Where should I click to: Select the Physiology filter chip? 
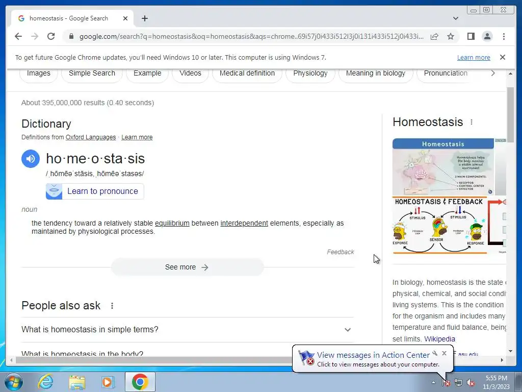tap(310, 73)
